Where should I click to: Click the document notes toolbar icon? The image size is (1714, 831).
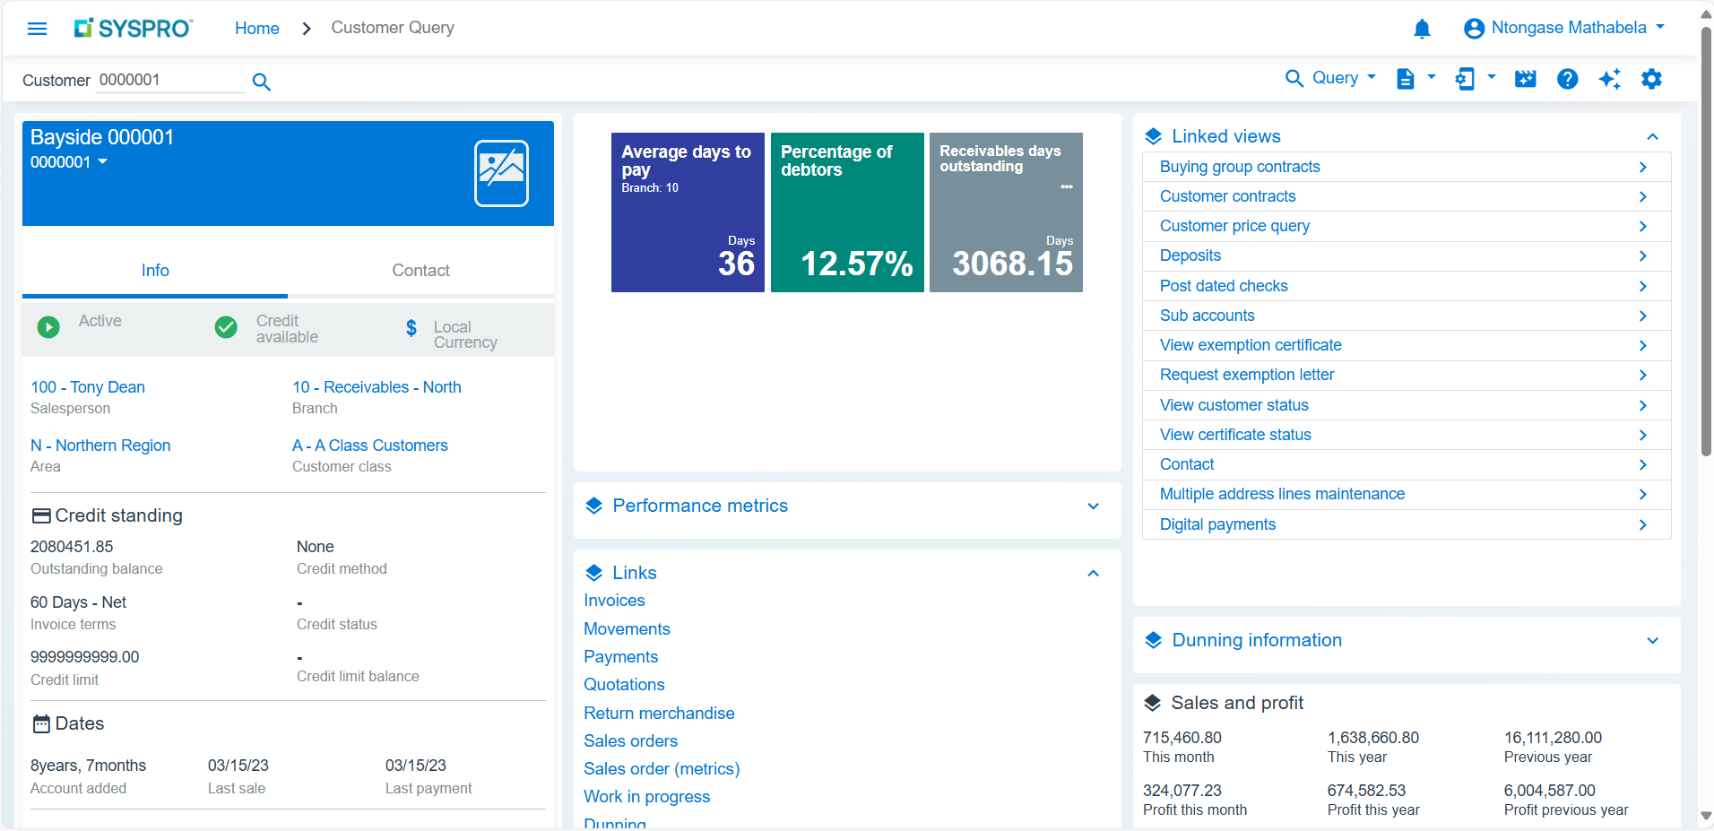(x=1405, y=79)
